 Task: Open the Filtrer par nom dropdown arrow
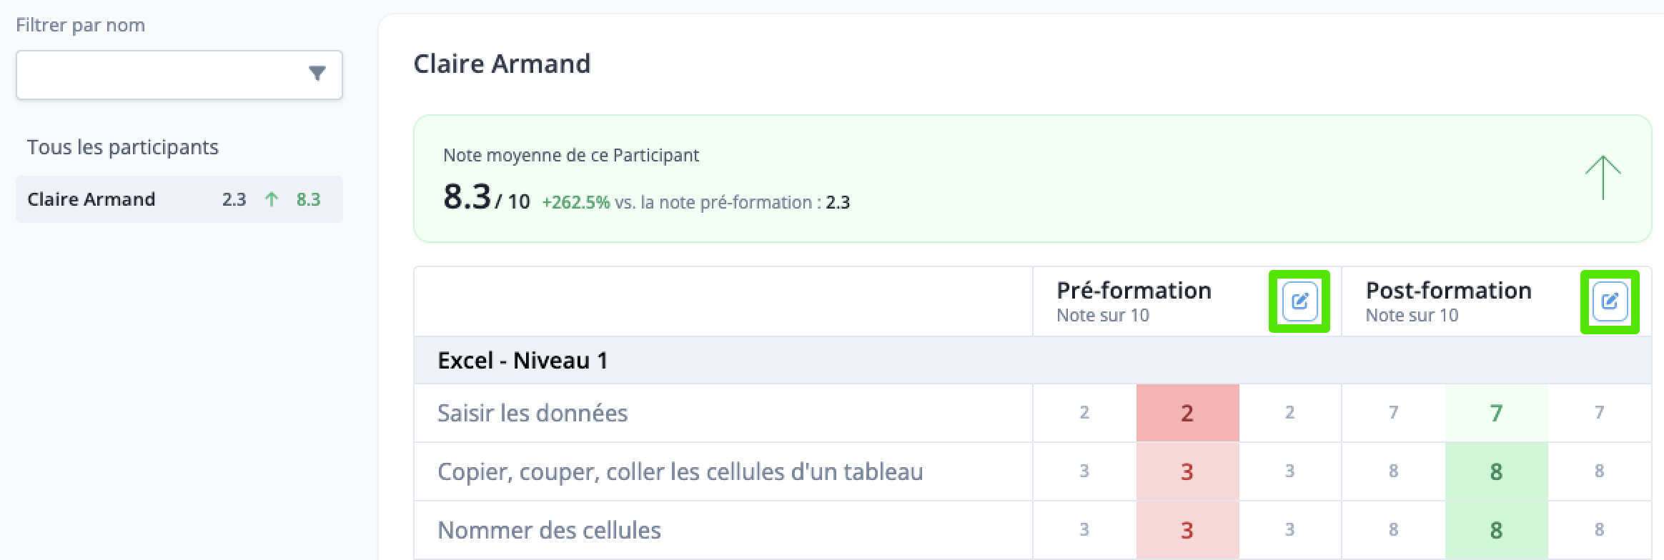point(317,73)
